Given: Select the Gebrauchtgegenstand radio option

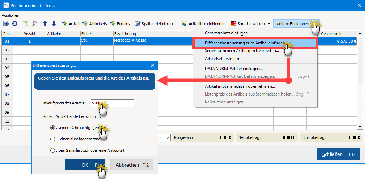Looking at the screenshot, I should click(x=53, y=127).
